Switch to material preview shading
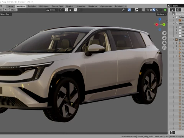The image size is (184, 138). pos(154,10)
